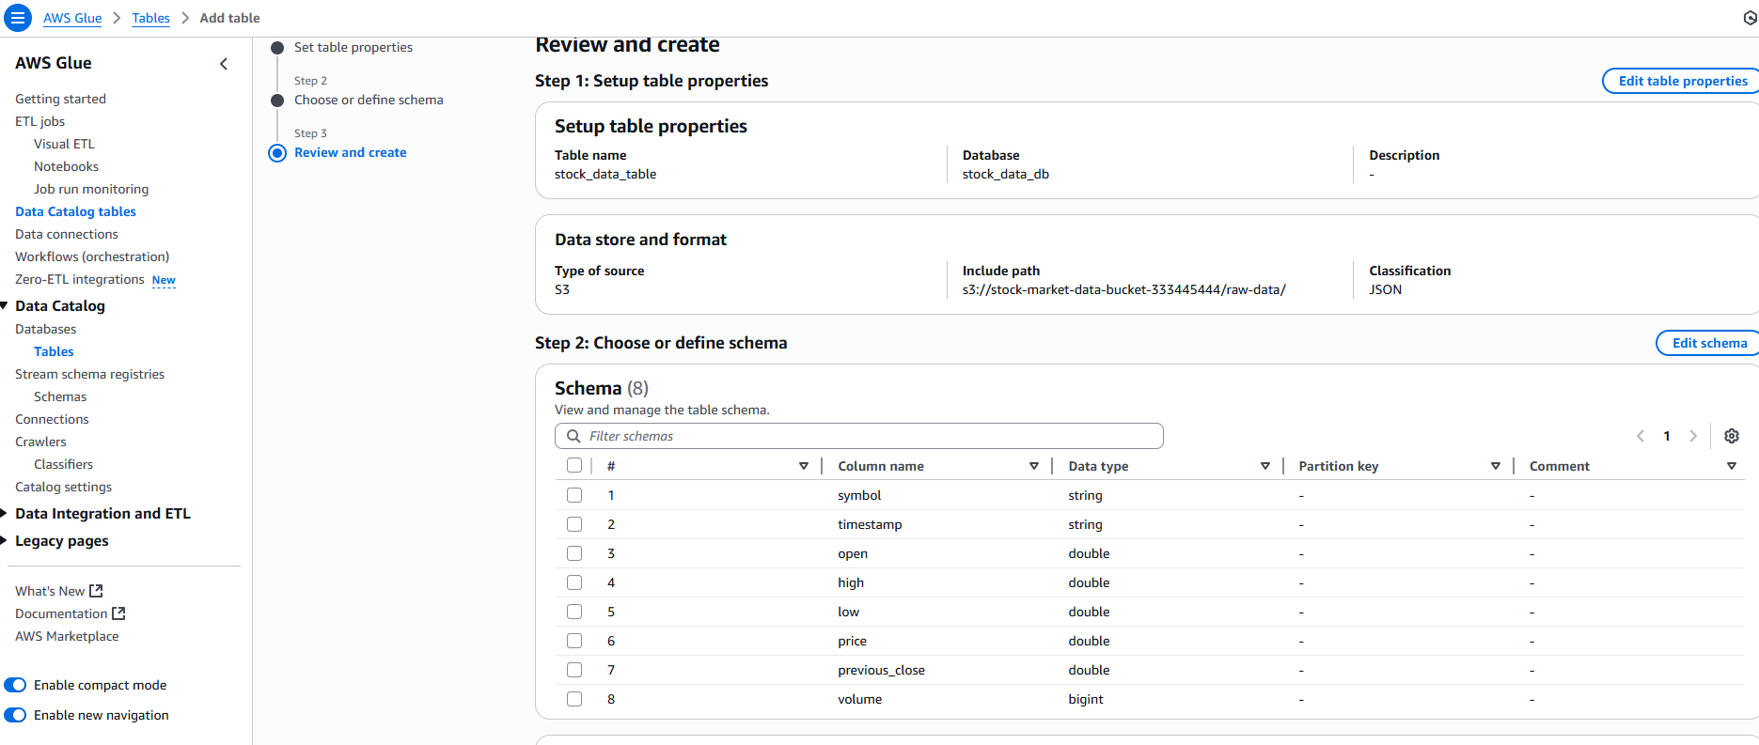Open table preferences gear icon
The image size is (1759, 745).
1732,436
